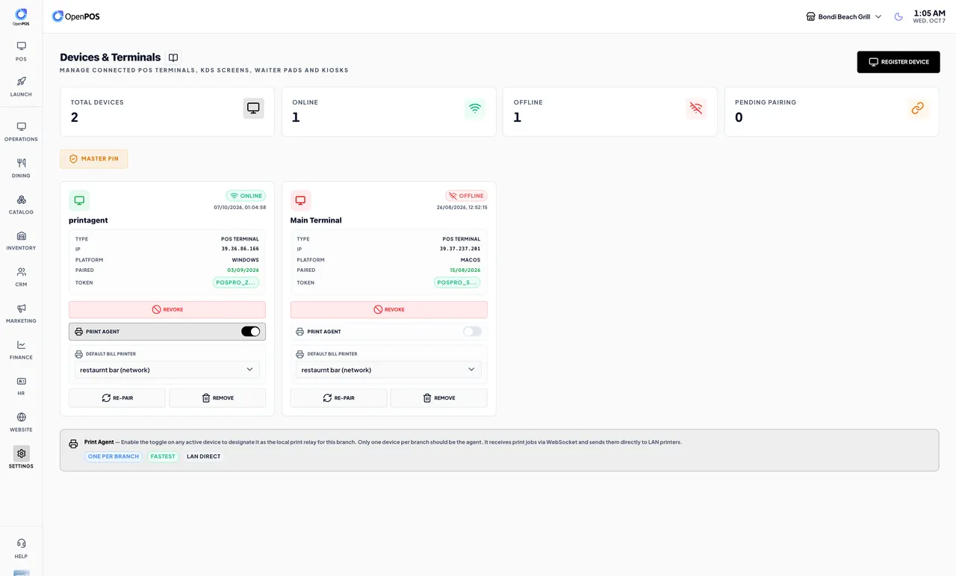Go to Dining in sidebar
This screenshot has height=576, width=956.
(x=21, y=168)
